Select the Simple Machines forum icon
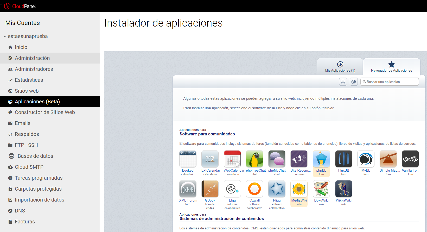Image resolution: width=427 pixels, height=232 pixels. (x=388, y=159)
